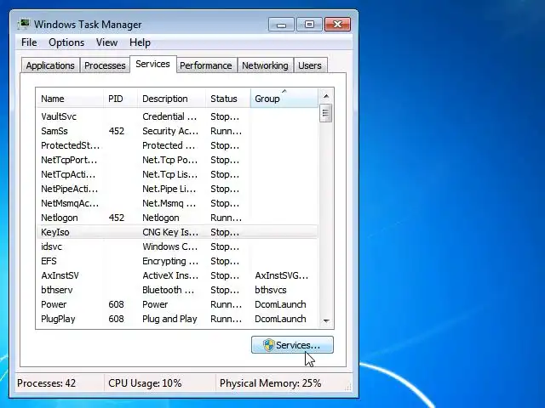Click the Bluetooth ... description cell

(x=169, y=290)
